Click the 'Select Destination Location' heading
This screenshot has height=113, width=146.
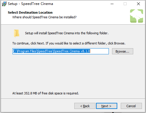click(x=30, y=12)
